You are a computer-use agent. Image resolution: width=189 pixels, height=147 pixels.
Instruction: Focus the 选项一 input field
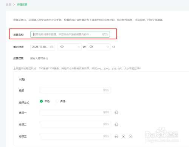click(75, 112)
